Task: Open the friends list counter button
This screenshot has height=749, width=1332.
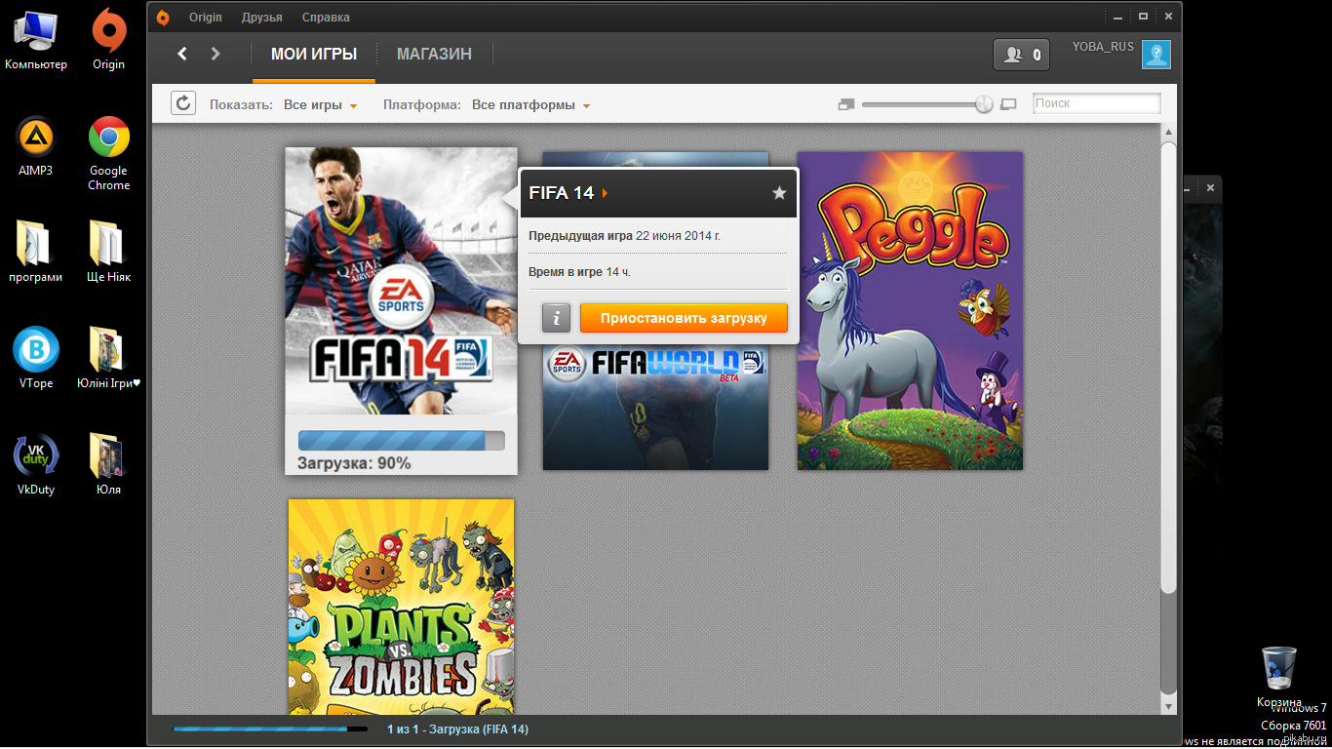Action: pyautogui.click(x=1021, y=55)
